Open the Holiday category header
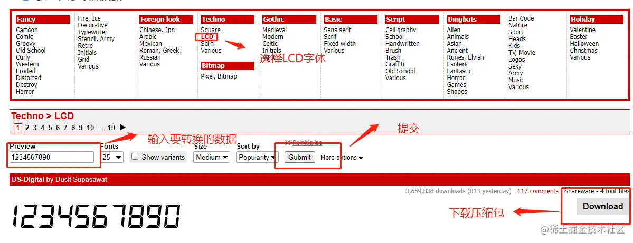The image size is (633, 243). (x=597, y=20)
